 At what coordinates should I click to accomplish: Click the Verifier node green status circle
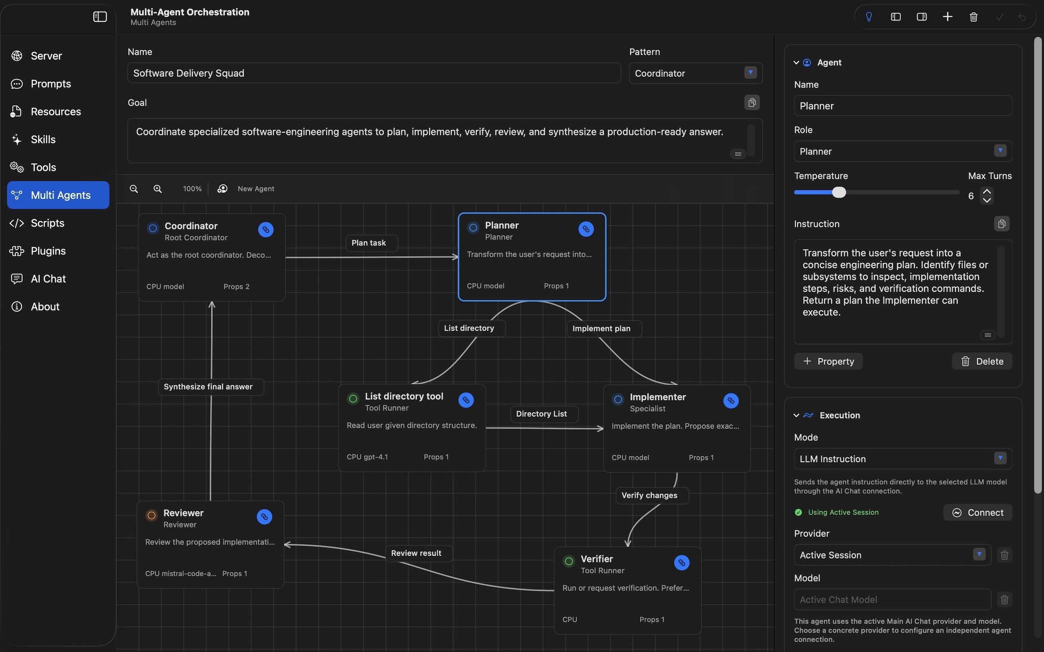point(569,561)
